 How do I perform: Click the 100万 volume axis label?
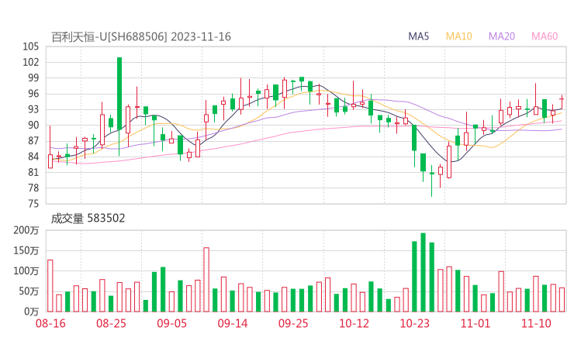[26, 271]
